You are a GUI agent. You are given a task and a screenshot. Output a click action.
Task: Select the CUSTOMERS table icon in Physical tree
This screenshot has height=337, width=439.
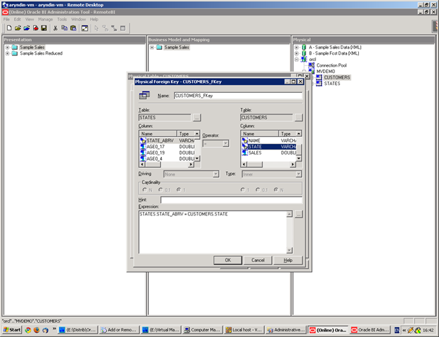[x=319, y=77]
